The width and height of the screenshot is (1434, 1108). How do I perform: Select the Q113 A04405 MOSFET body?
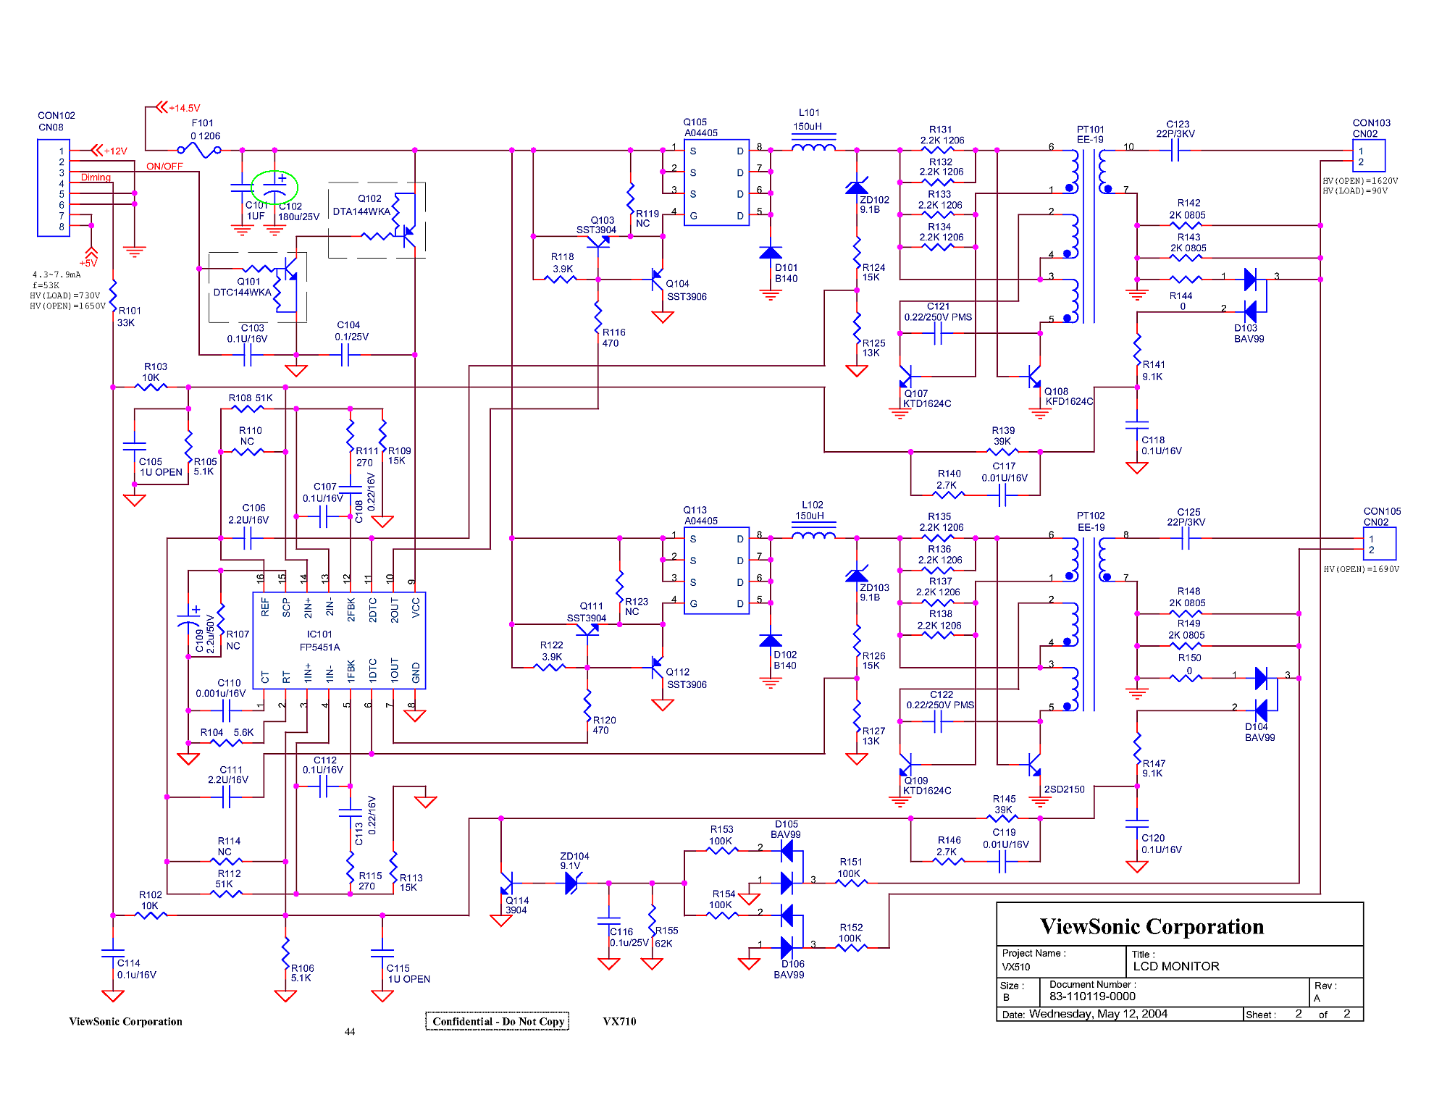(716, 571)
